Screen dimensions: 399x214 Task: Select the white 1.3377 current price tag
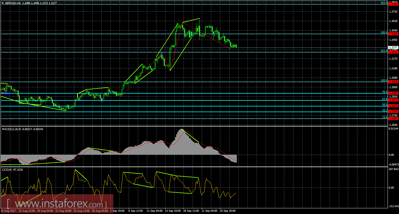394,48
